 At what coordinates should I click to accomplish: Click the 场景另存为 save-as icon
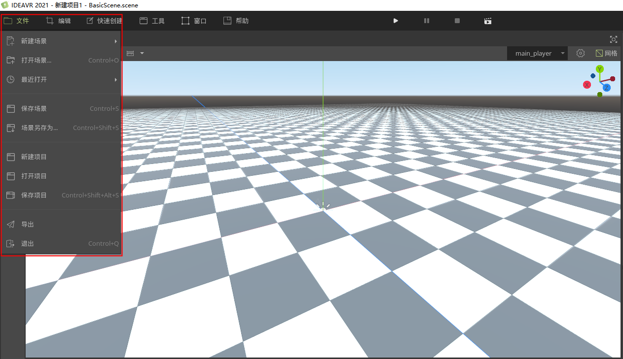[11, 128]
